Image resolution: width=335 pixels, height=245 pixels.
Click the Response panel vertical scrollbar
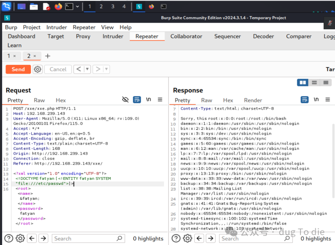[333, 161]
